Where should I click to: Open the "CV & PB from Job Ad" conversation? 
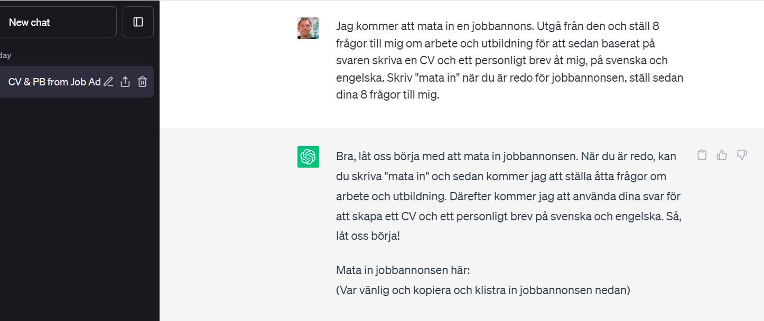click(x=54, y=82)
